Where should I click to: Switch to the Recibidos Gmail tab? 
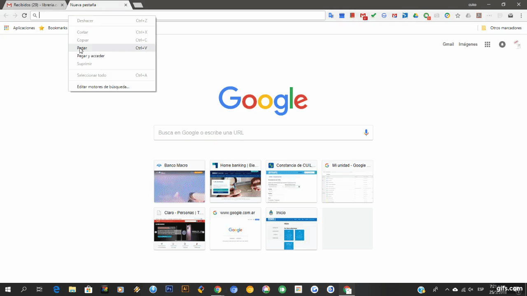tap(35, 5)
